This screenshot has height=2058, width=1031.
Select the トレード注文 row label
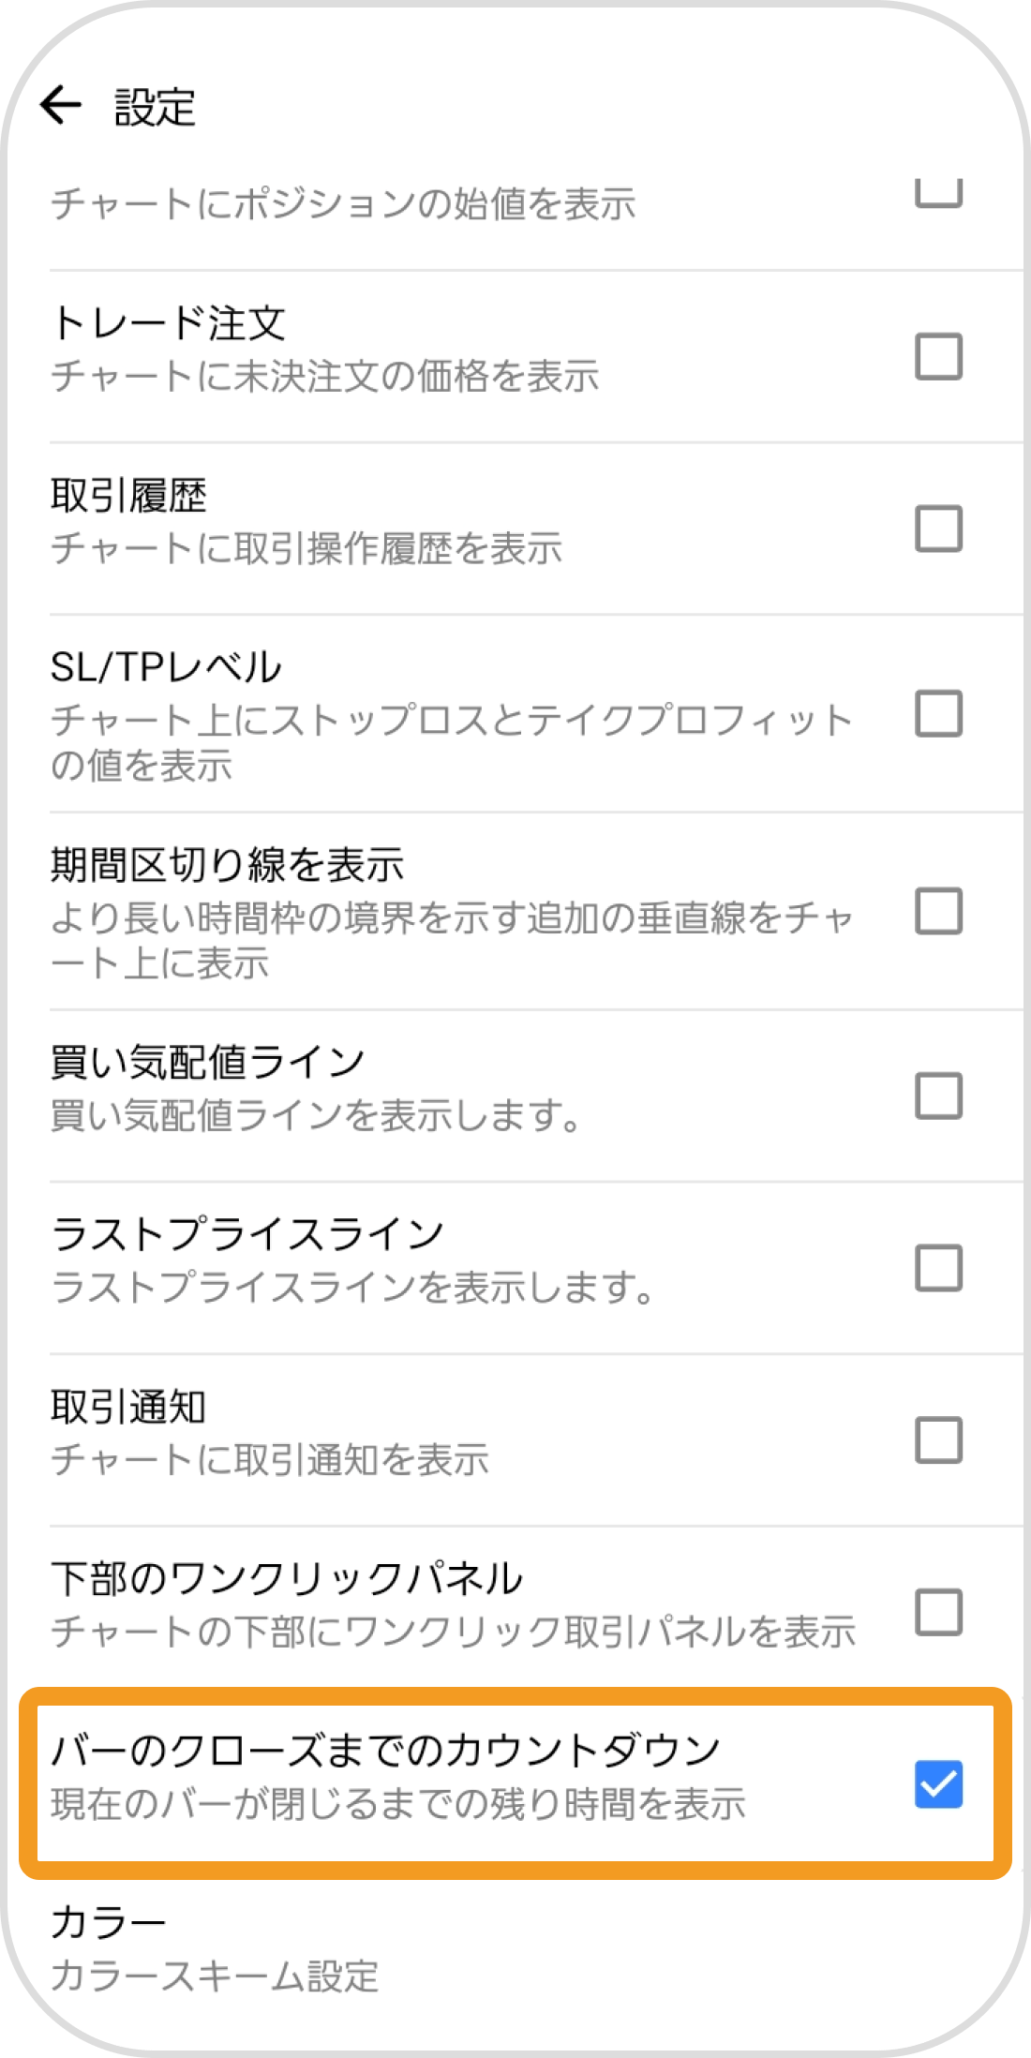coord(169,324)
